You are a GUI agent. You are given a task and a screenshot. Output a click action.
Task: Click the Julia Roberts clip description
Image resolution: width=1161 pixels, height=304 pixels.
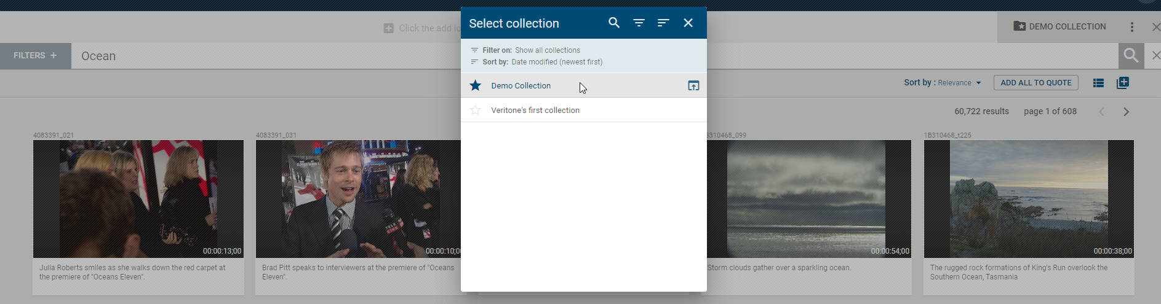tap(132, 272)
